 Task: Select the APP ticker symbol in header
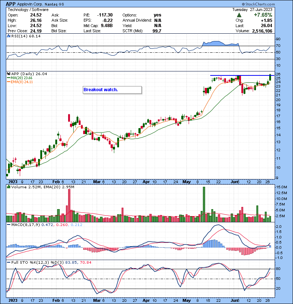11,4
